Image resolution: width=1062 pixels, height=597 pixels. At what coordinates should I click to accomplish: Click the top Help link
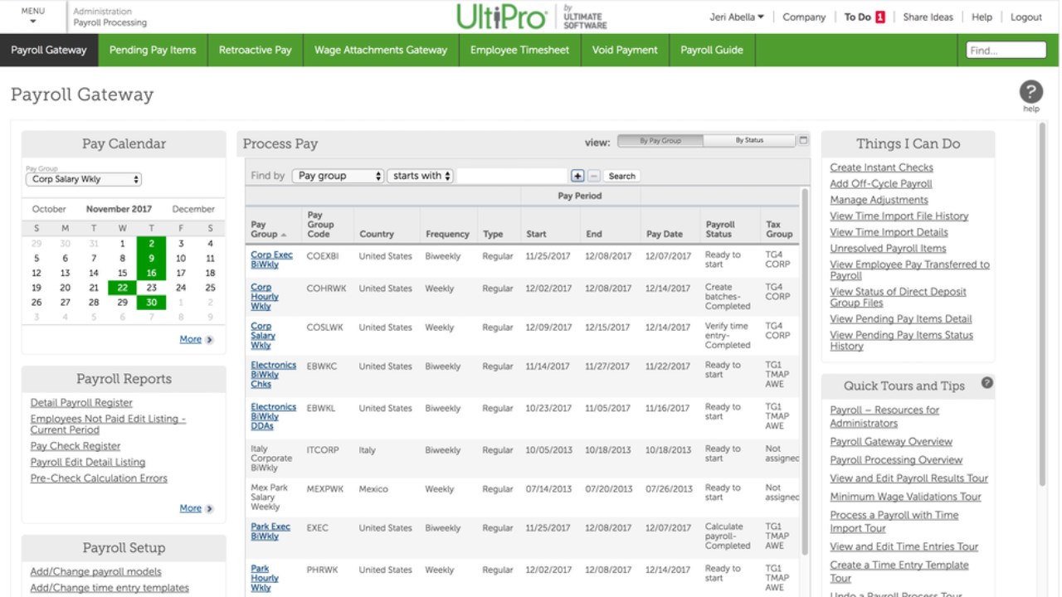pyautogui.click(x=982, y=17)
